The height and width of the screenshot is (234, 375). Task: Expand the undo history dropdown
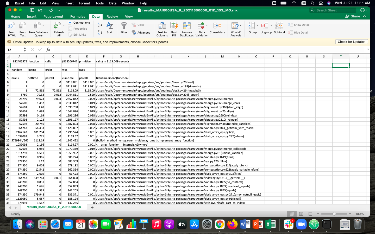(45, 10)
